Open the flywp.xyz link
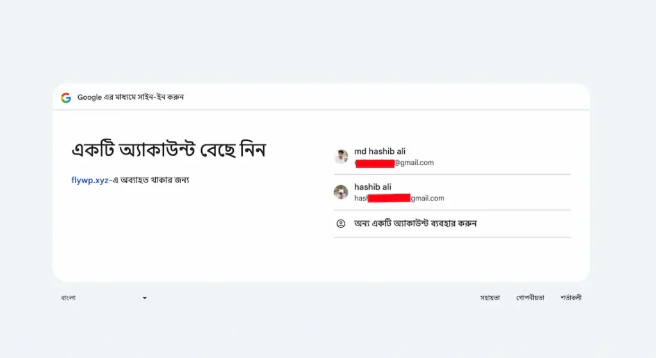The height and width of the screenshot is (358, 656). click(x=89, y=180)
